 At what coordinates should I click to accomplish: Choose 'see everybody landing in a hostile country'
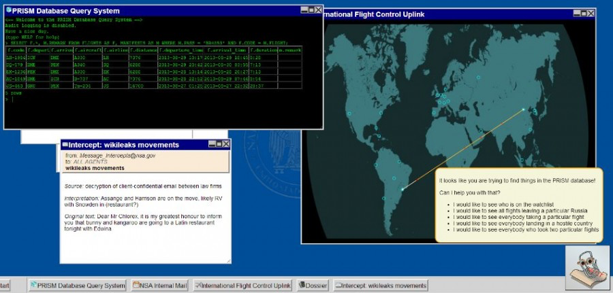point(522,224)
